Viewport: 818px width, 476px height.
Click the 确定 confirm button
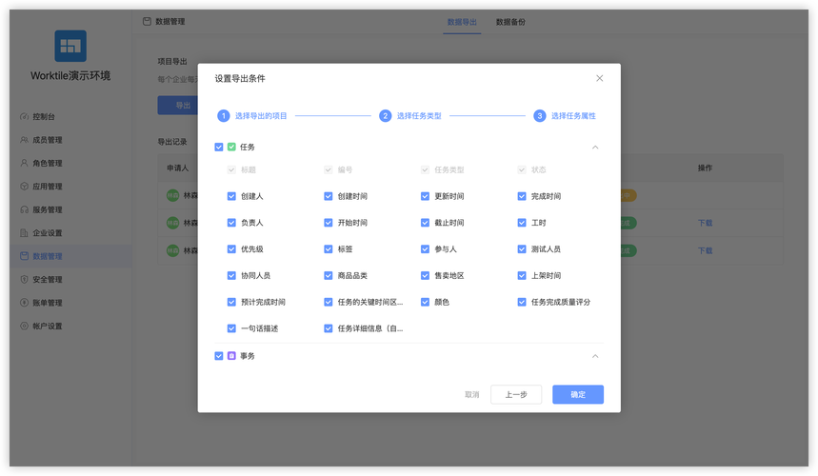pyautogui.click(x=578, y=395)
